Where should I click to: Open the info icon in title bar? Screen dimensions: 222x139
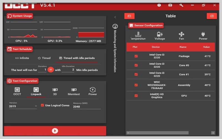159,5
